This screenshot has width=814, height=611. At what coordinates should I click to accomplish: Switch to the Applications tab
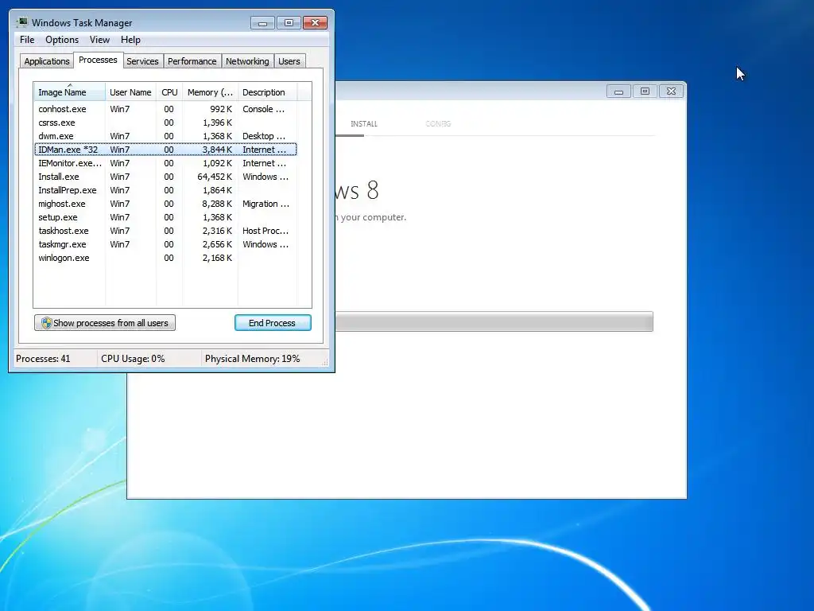47,61
